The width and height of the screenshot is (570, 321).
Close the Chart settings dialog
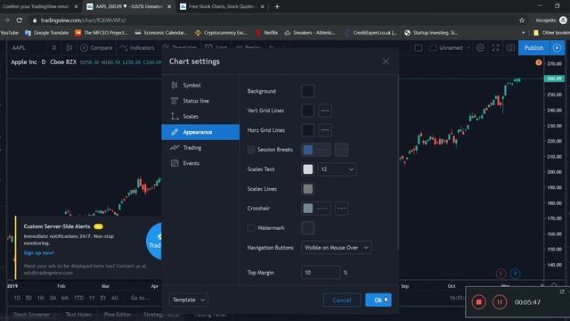pos(386,62)
